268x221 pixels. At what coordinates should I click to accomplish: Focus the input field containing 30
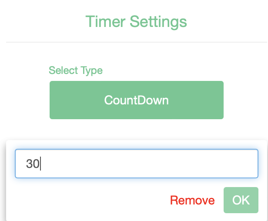click(136, 164)
